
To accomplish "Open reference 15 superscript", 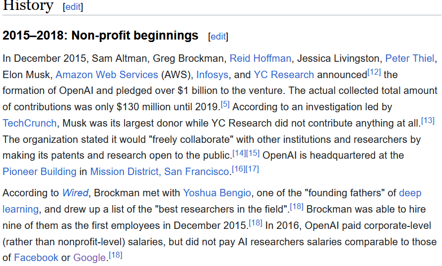I will tap(253, 153).
